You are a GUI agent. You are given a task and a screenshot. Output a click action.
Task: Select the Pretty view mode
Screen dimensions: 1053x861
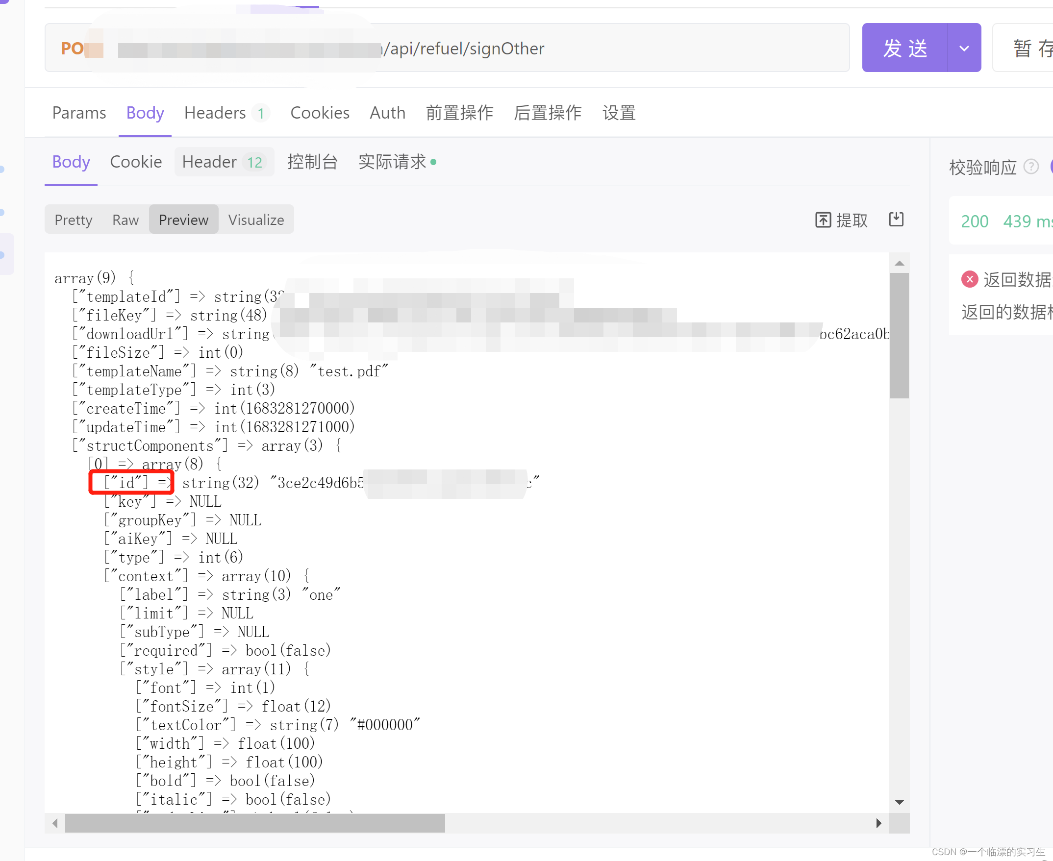pyautogui.click(x=74, y=219)
